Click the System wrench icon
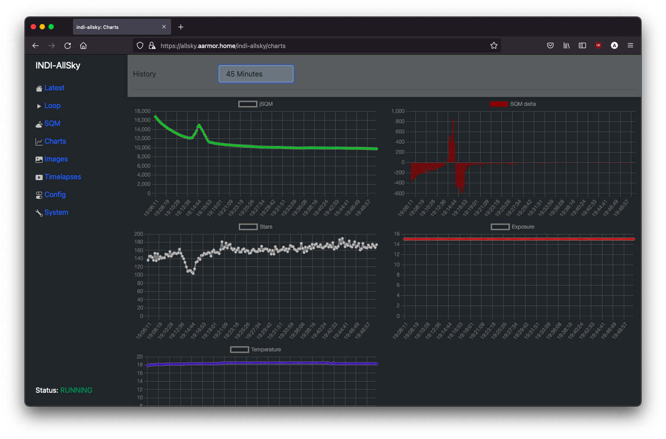Screen dimensions: 666x439 pyautogui.click(x=39, y=213)
